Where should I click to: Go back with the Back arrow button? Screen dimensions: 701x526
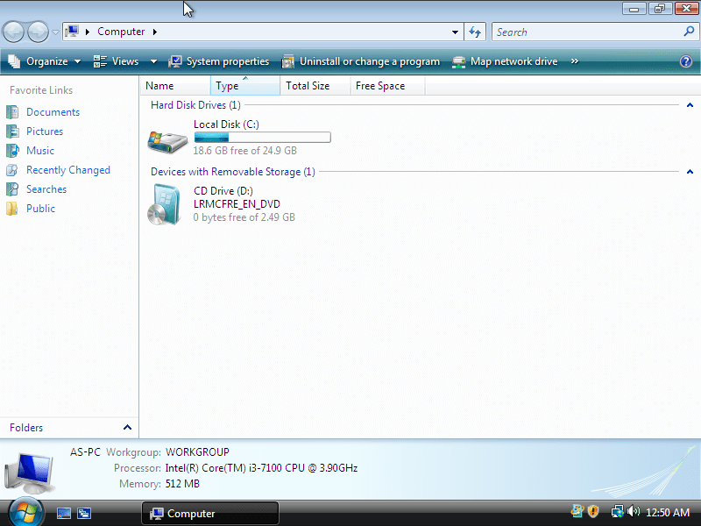click(x=13, y=32)
